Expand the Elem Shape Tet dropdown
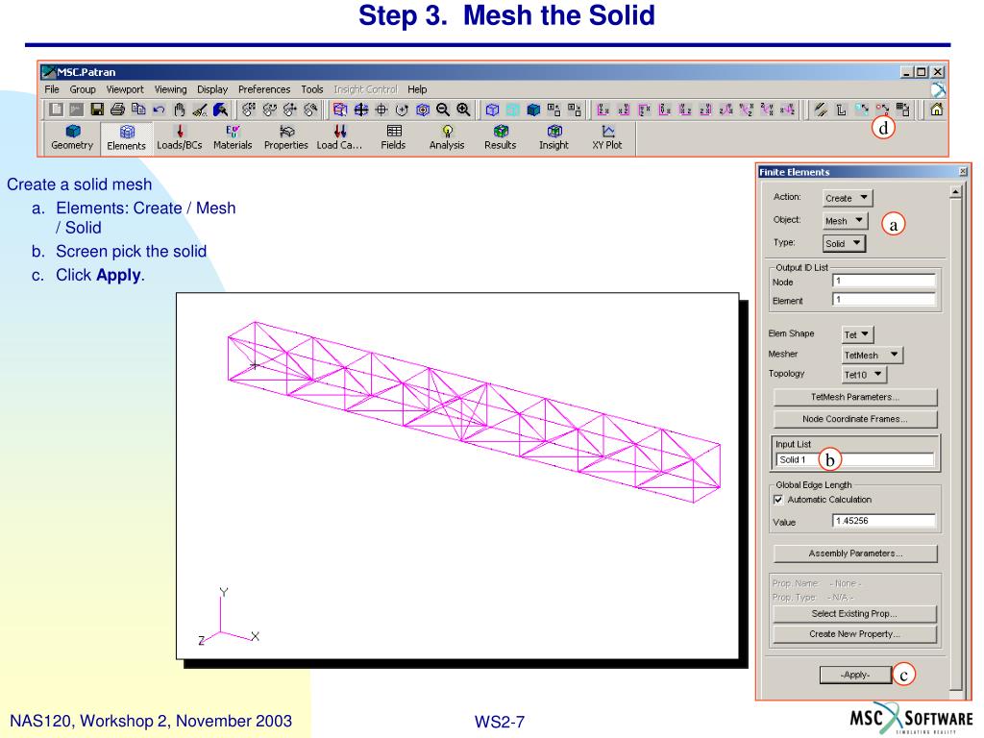Image resolution: width=984 pixels, height=738 pixels. [x=857, y=334]
